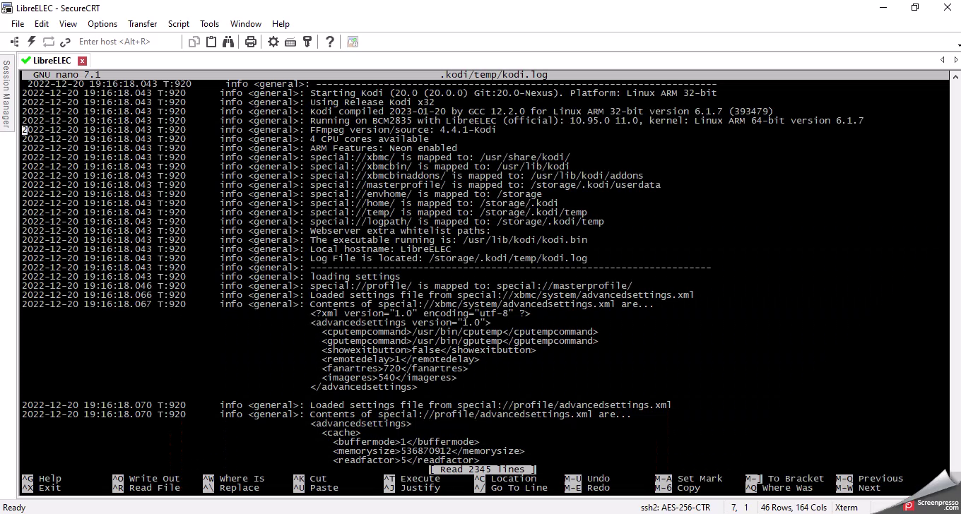Click the Print icon in toolbar
Viewport: 961px width, 514px height.
click(250, 42)
